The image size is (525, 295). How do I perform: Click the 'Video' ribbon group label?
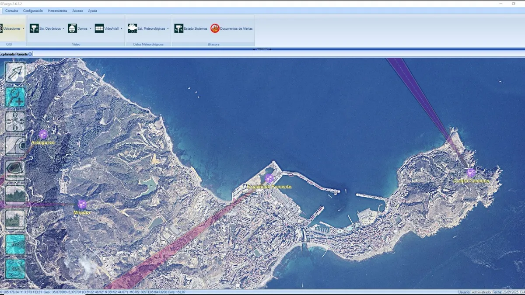pyautogui.click(x=76, y=44)
